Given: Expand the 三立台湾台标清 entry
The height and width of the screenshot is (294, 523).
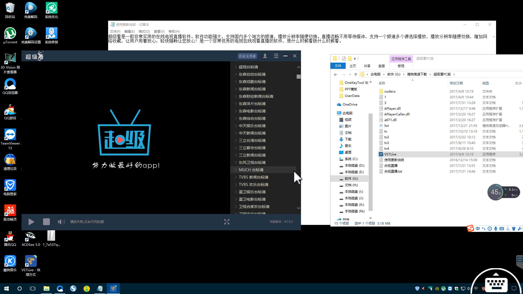Looking at the screenshot, I should pos(252,140).
